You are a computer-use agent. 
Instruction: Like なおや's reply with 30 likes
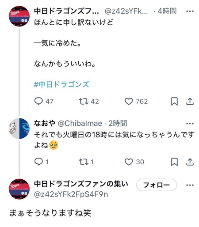pyautogui.click(x=129, y=162)
